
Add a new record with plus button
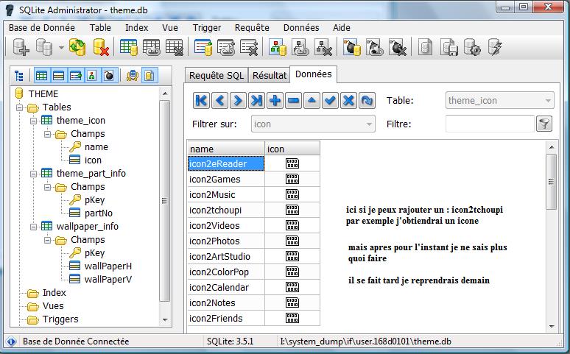275,101
